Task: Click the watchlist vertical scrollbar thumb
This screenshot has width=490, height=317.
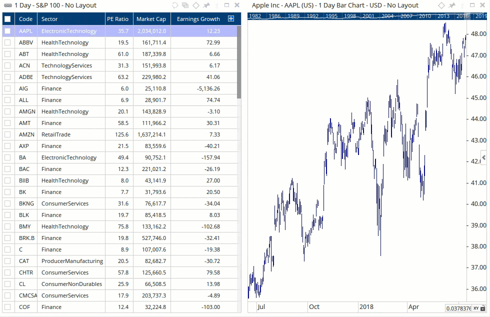Action: (x=239, y=62)
